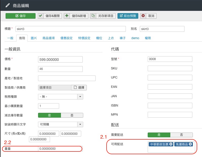This screenshot has height=157, width=202.
Task: Click the checkmark icon for 儲存&關閉
Action: point(41,16)
